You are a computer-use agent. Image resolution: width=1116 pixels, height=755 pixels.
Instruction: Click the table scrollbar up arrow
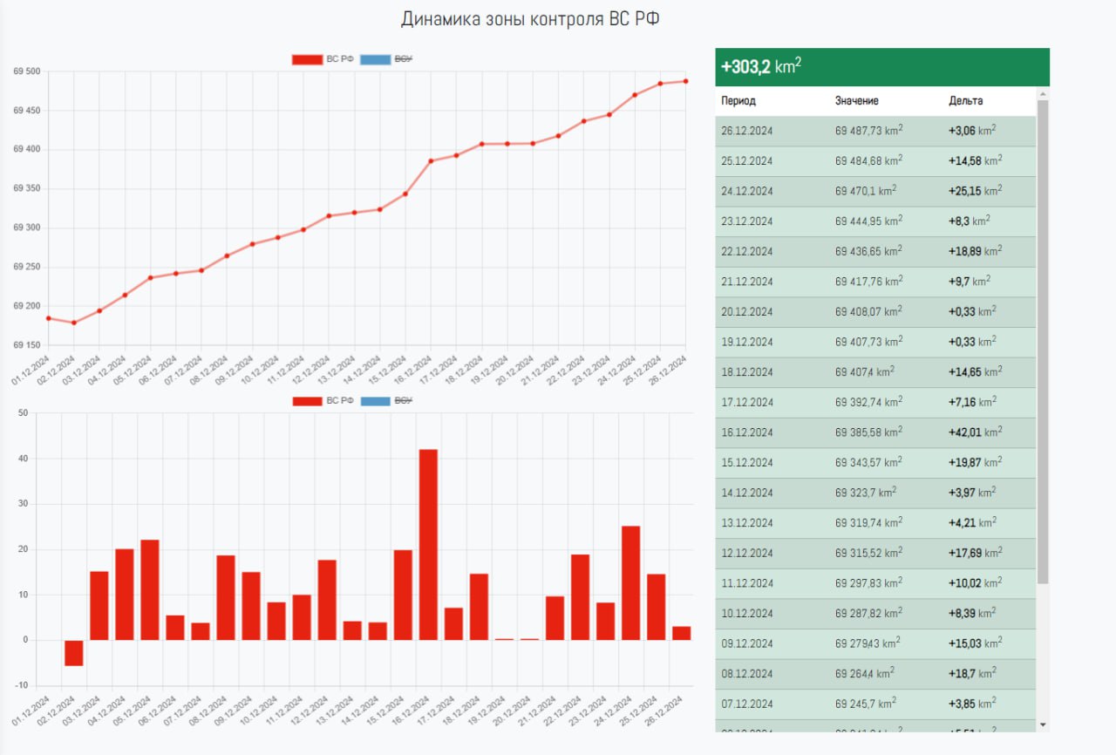[1043, 92]
